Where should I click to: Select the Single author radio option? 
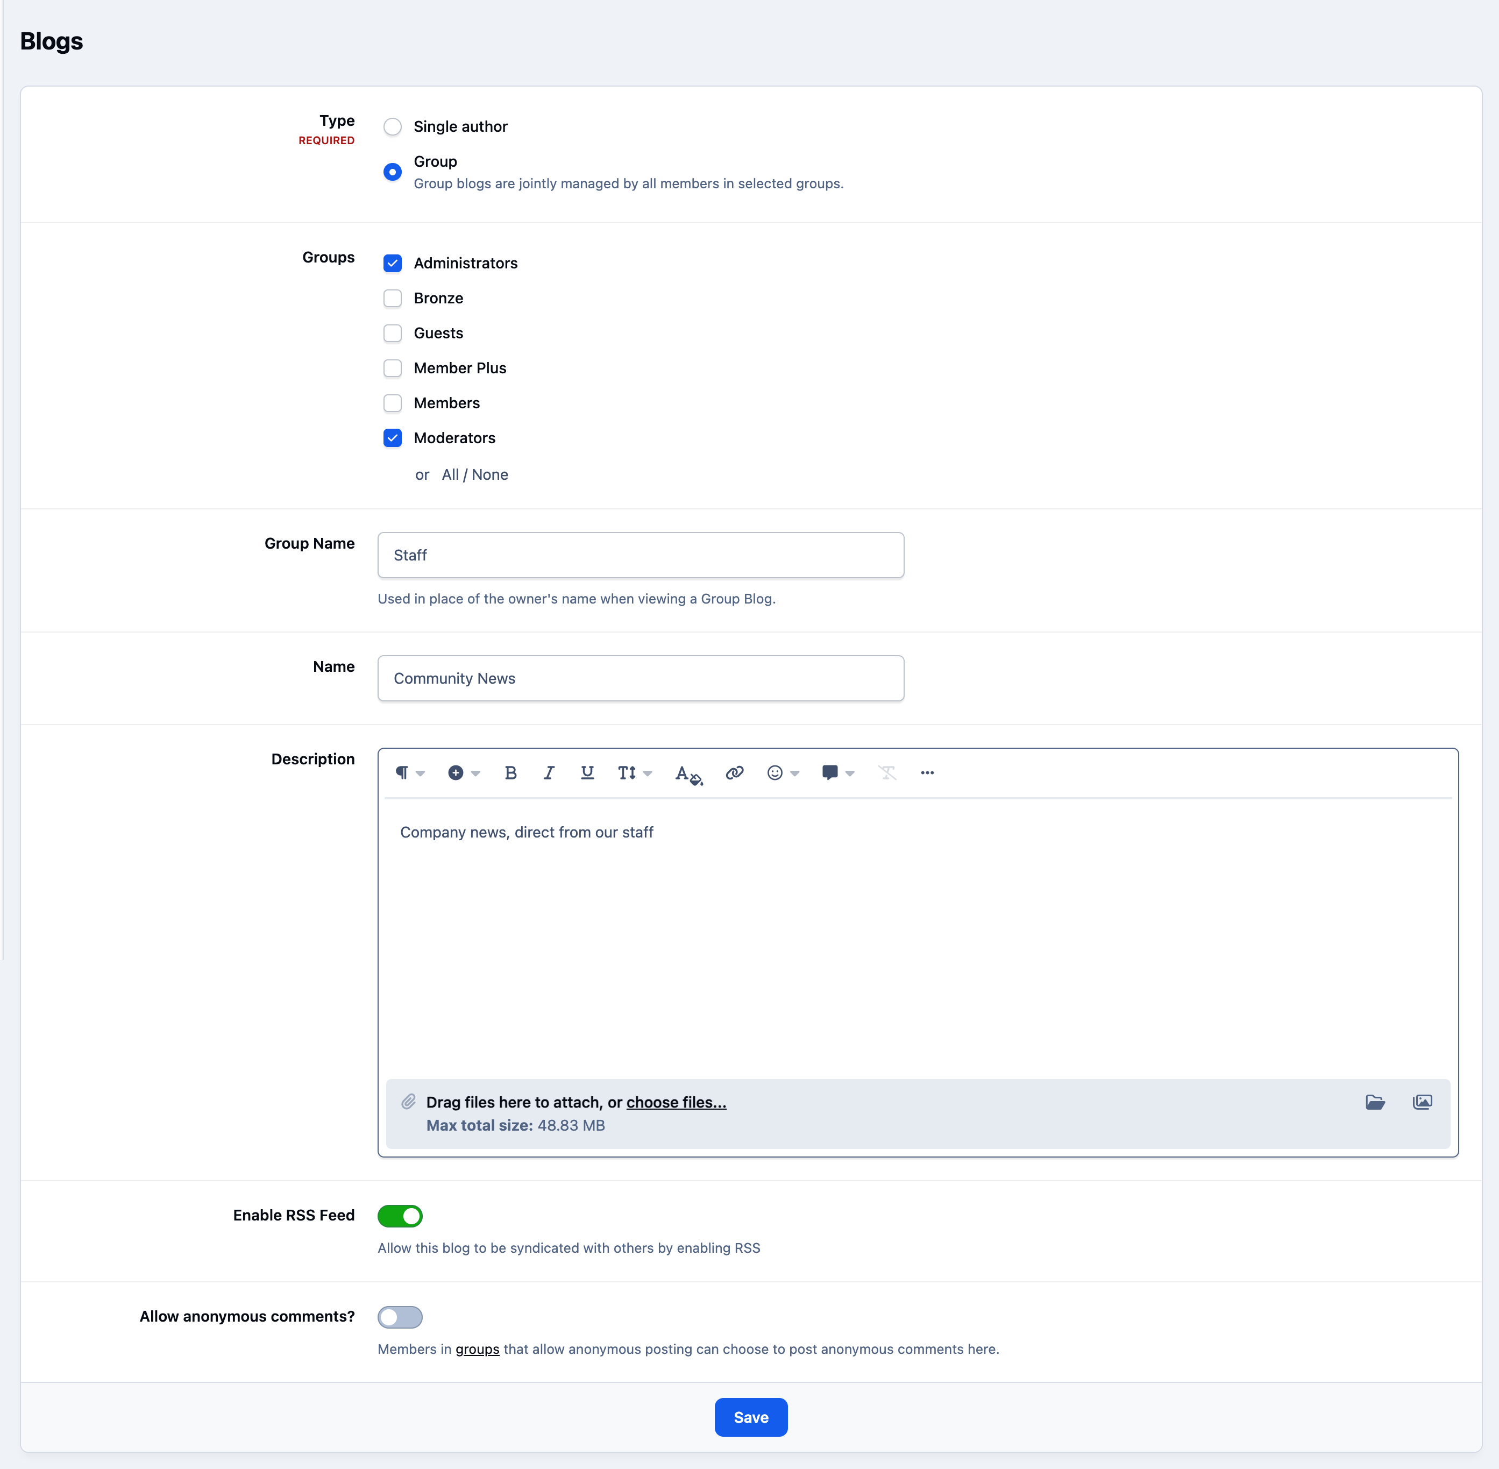click(393, 126)
